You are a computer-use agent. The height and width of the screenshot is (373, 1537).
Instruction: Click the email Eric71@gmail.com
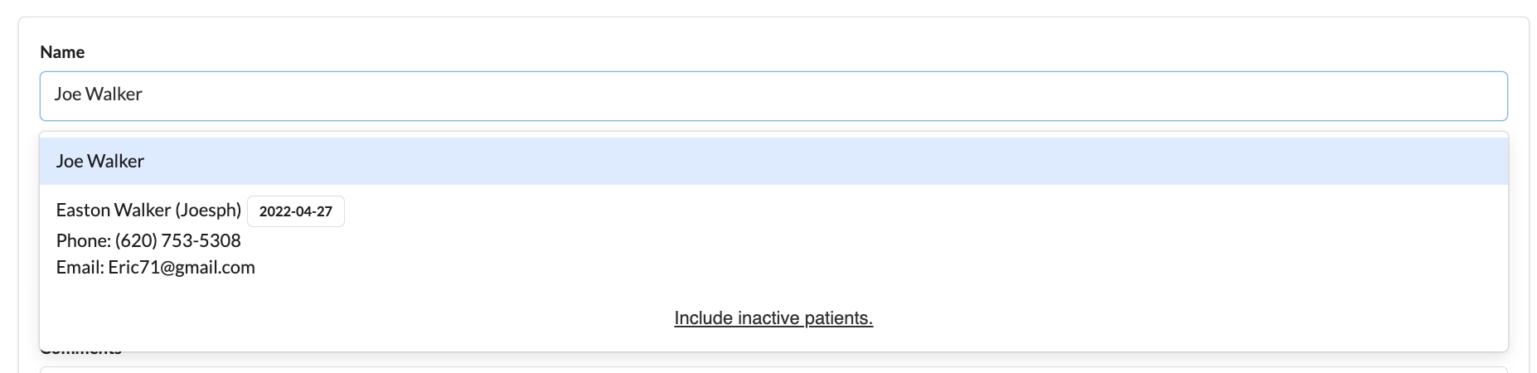tap(181, 268)
